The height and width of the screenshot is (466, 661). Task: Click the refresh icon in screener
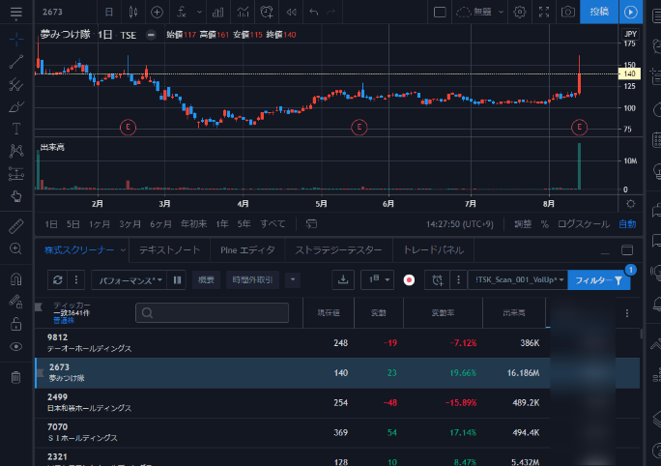[58, 279]
